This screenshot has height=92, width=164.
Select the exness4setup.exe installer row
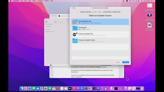tap(100, 22)
